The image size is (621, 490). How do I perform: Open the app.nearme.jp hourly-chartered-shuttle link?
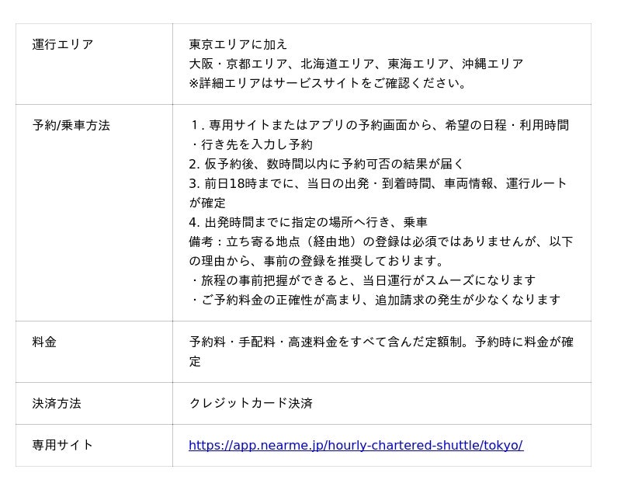[x=356, y=445]
